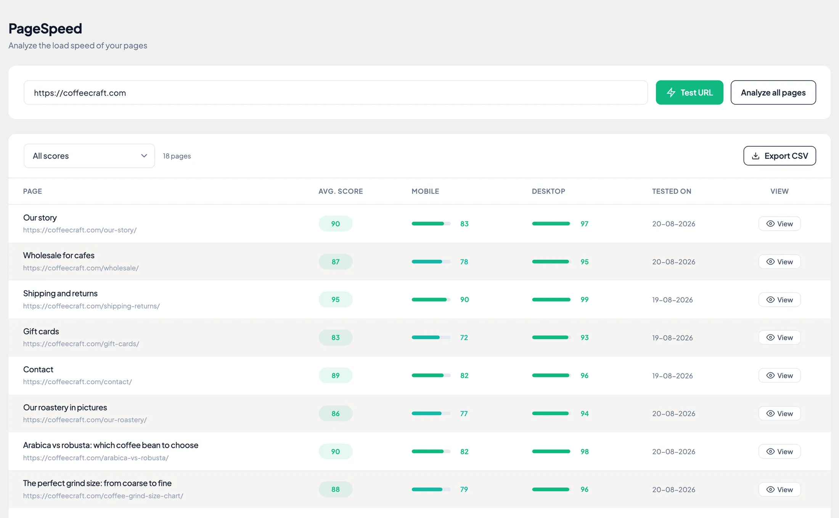Open the shipping-returns URL link
Image resolution: width=839 pixels, height=518 pixels.
[92, 306]
